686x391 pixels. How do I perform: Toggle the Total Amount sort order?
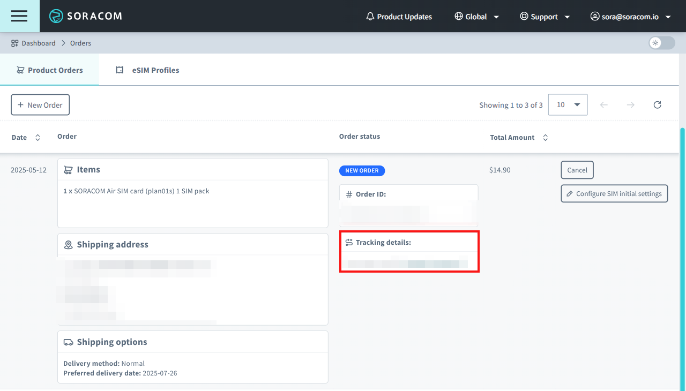click(x=545, y=137)
